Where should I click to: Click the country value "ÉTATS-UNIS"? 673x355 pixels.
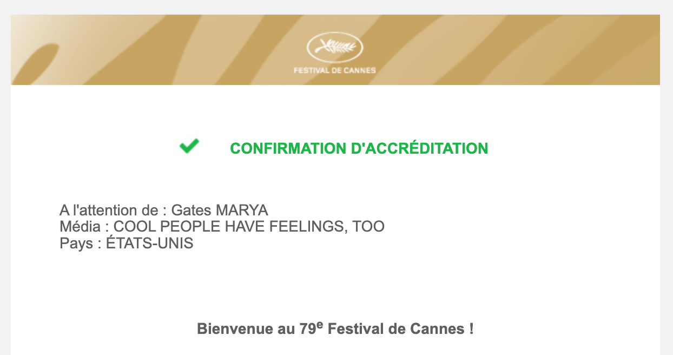pos(150,244)
